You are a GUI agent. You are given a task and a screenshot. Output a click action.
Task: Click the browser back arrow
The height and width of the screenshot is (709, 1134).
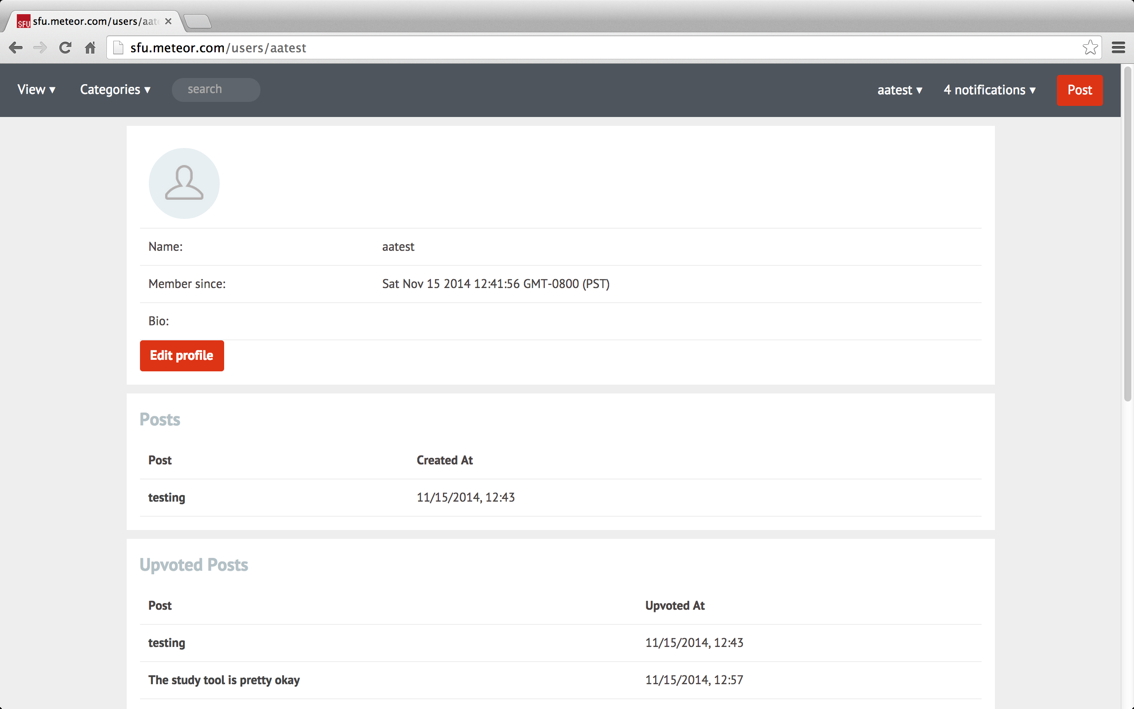tap(16, 48)
